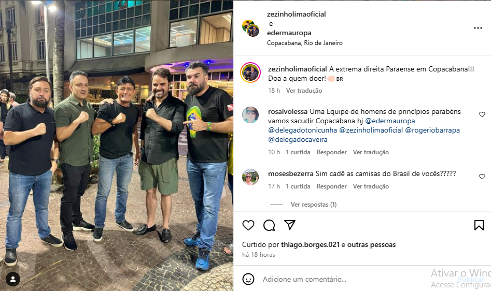Open zezinholimaoficial's story-ring avatar in the caption
This screenshot has width=491, height=291.
click(x=250, y=72)
